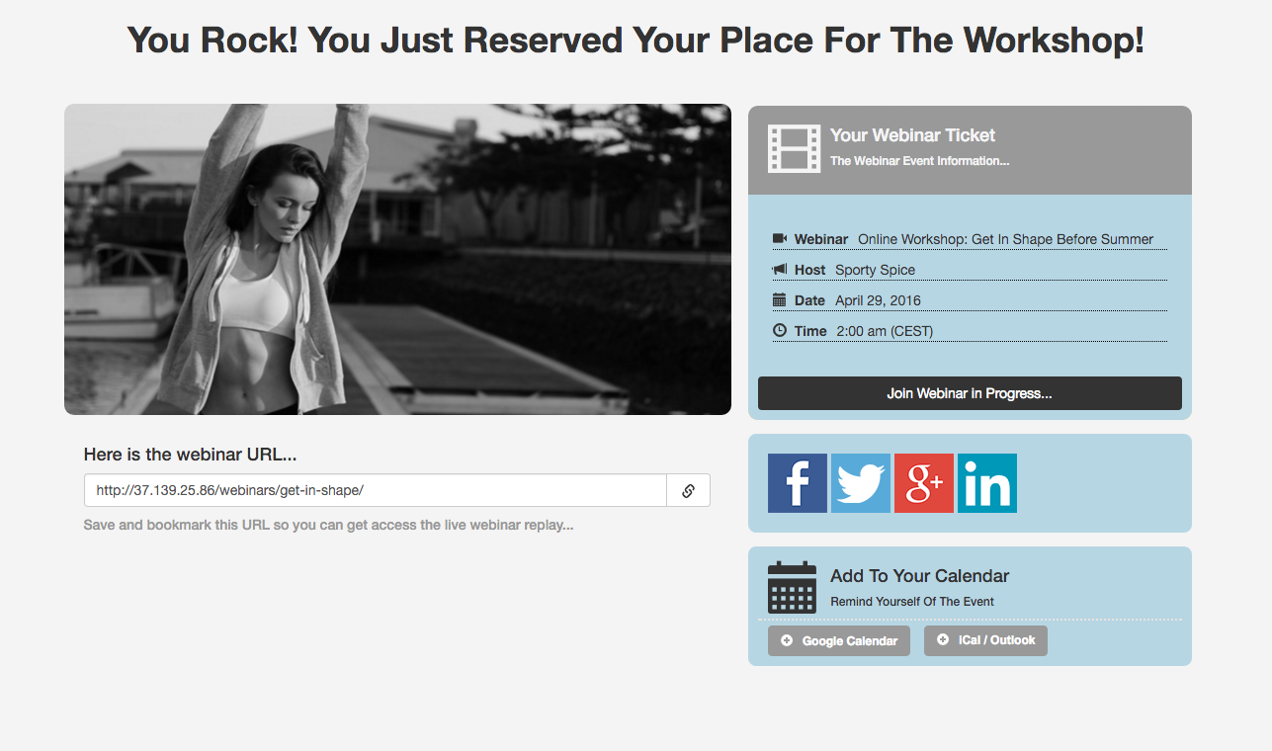Viewport: 1272px width, 751px height.
Task: Click the film strip ticket icon
Action: tap(794, 149)
